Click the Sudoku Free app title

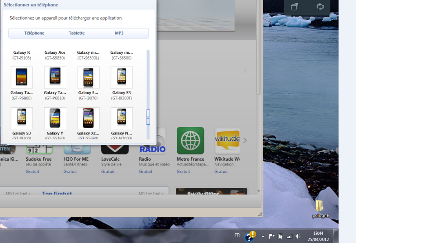(x=39, y=159)
